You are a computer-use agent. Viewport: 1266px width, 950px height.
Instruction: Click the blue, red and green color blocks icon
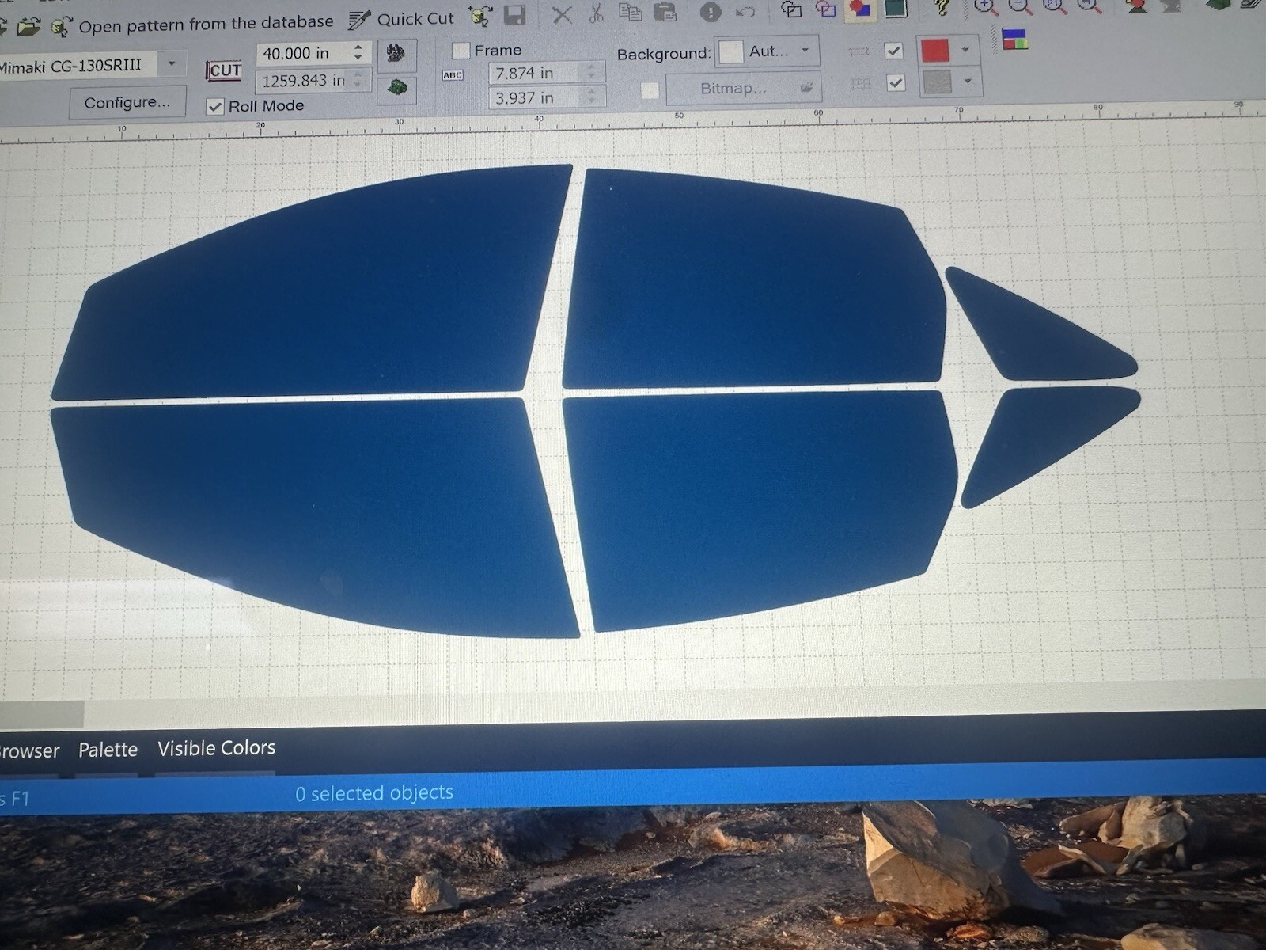(x=1014, y=38)
